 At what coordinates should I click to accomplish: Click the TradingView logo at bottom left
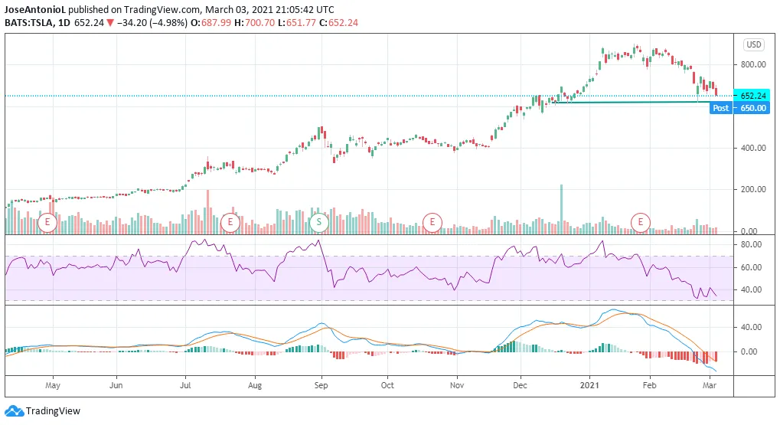pos(42,411)
